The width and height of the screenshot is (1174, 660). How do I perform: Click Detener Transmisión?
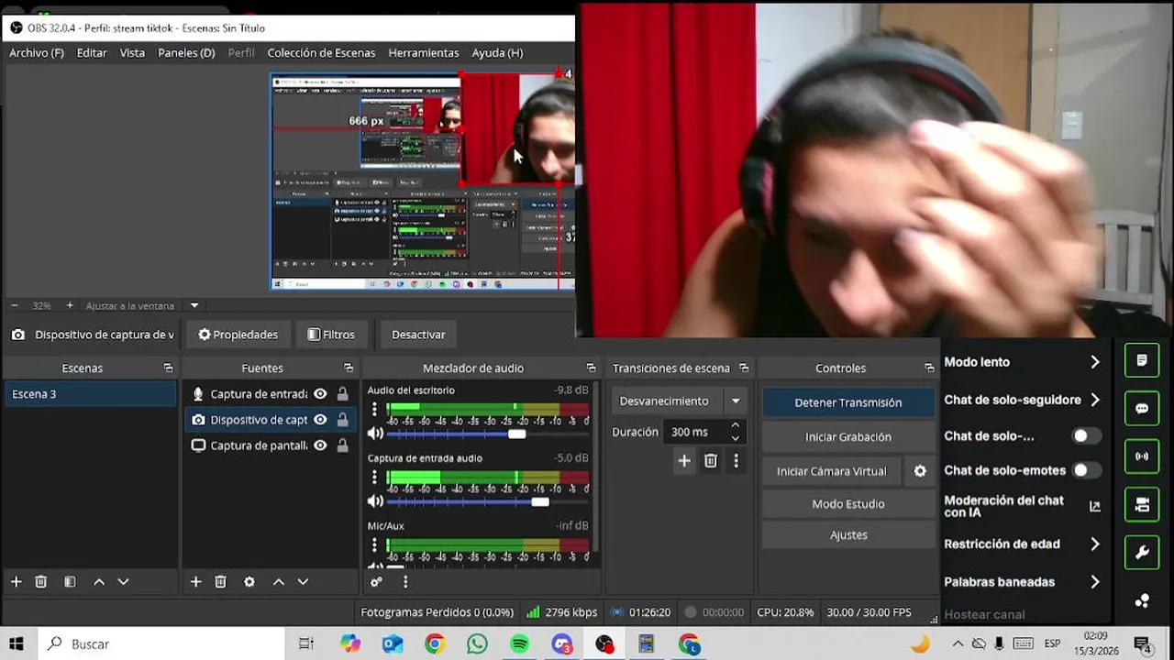coord(847,402)
